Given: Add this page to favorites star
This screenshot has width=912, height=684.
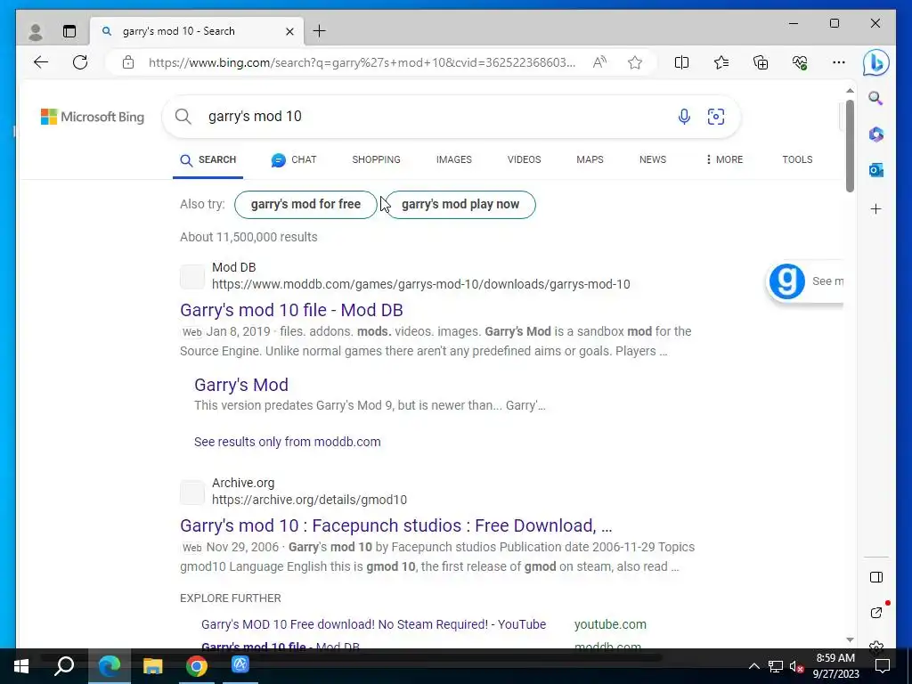Looking at the screenshot, I should point(635,62).
